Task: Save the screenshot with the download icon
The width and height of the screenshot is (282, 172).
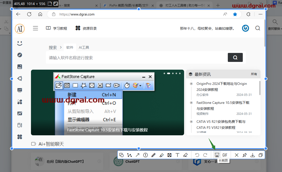Action: click(253, 155)
